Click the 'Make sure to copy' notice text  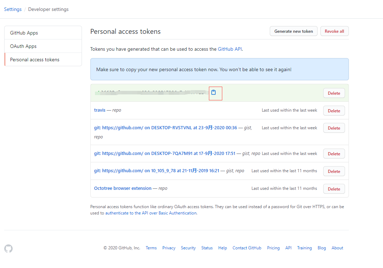[x=194, y=69]
